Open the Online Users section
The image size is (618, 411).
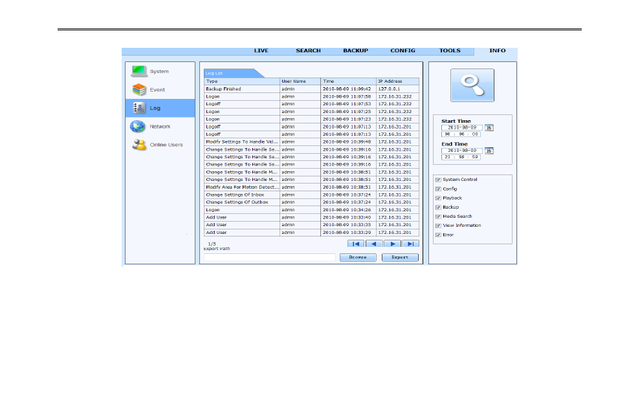(160, 145)
